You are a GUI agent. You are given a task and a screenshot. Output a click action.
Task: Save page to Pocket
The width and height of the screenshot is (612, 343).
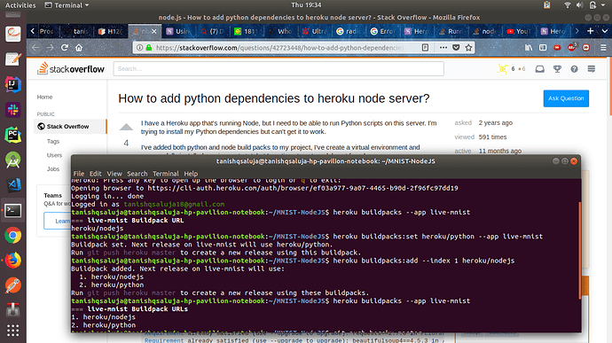click(456, 48)
